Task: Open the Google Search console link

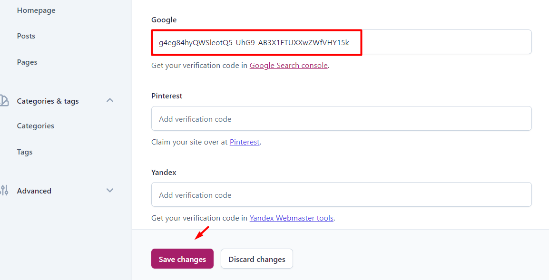Action: coord(288,66)
